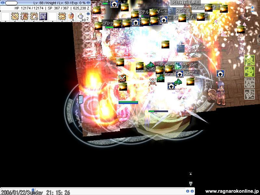This screenshot has width=260, height=195.
Task: Click the 阿修羅覇凰拳 !! skill shout
Action: (x=185, y=2)
